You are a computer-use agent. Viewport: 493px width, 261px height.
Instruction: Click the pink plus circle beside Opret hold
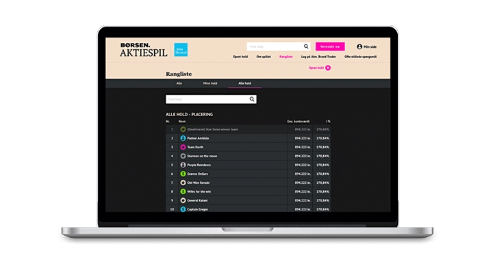[x=328, y=68]
